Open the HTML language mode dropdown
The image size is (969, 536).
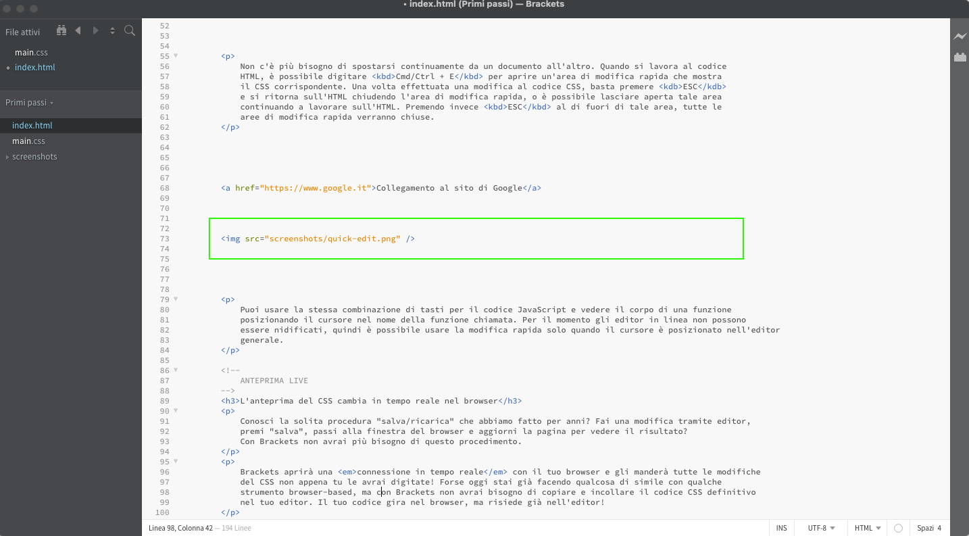click(x=868, y=528)
